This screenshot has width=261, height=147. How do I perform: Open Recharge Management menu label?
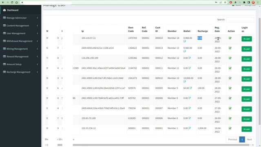coord(18,72)
